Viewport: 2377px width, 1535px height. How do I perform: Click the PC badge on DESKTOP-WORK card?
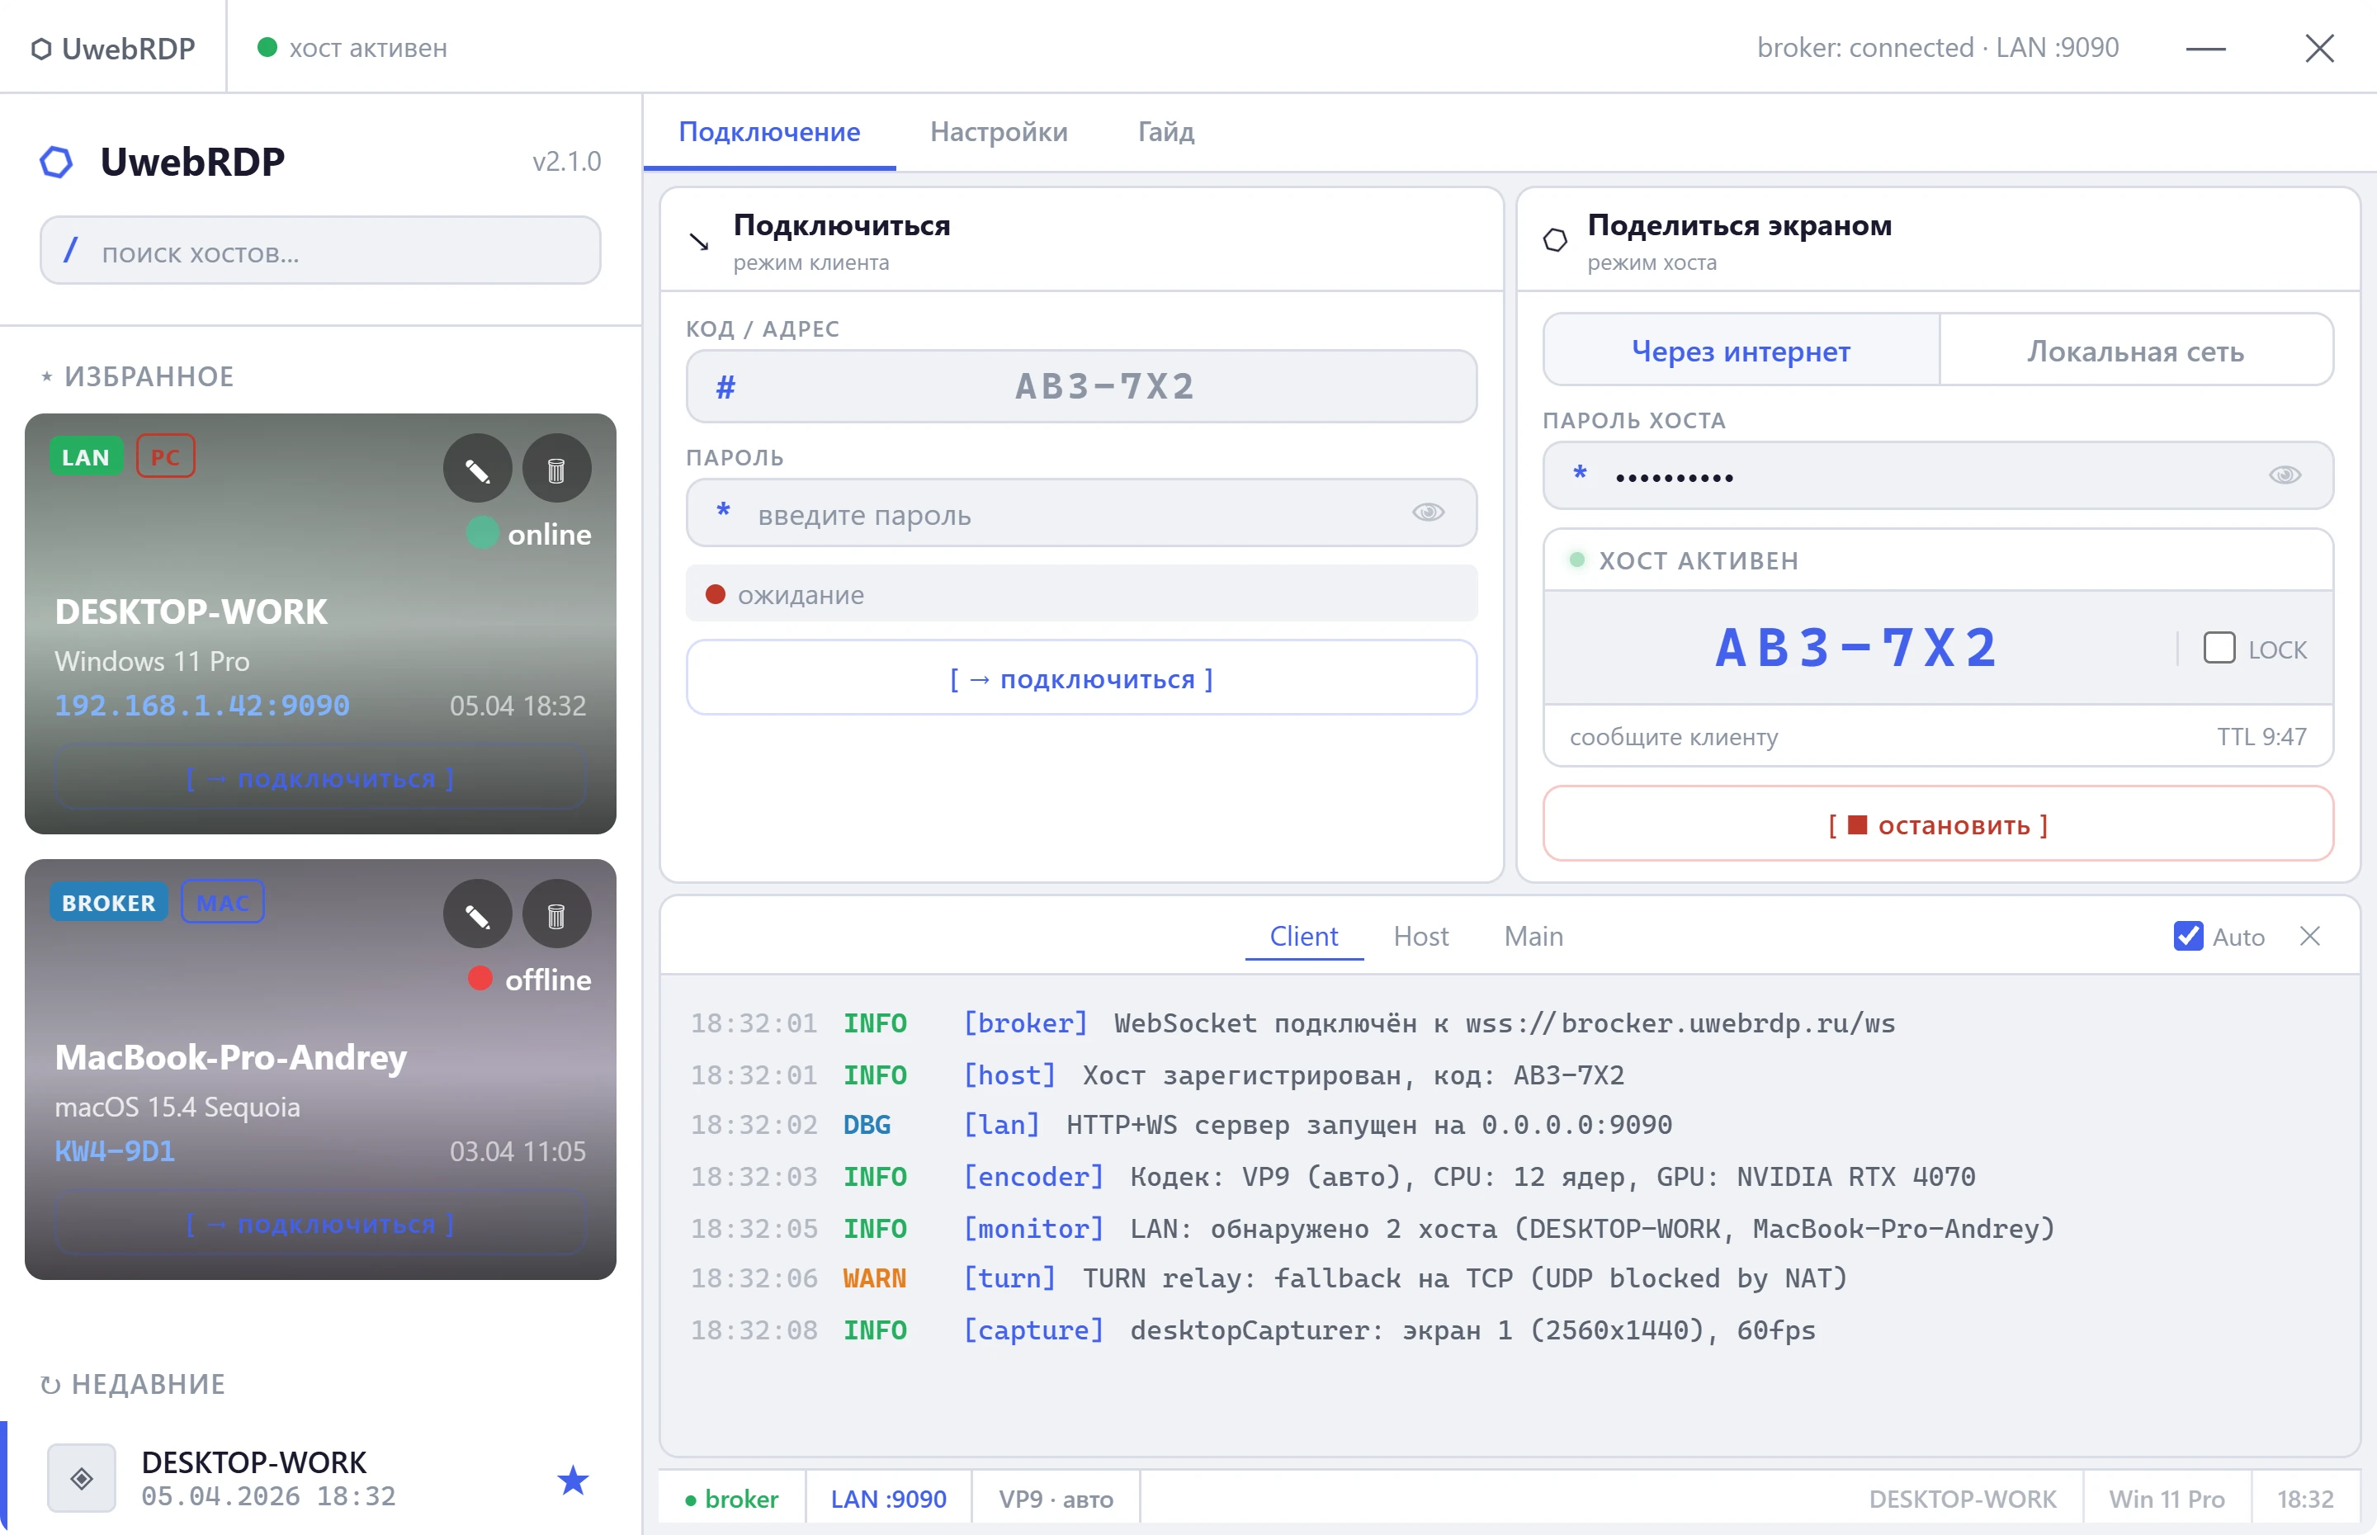165,456
